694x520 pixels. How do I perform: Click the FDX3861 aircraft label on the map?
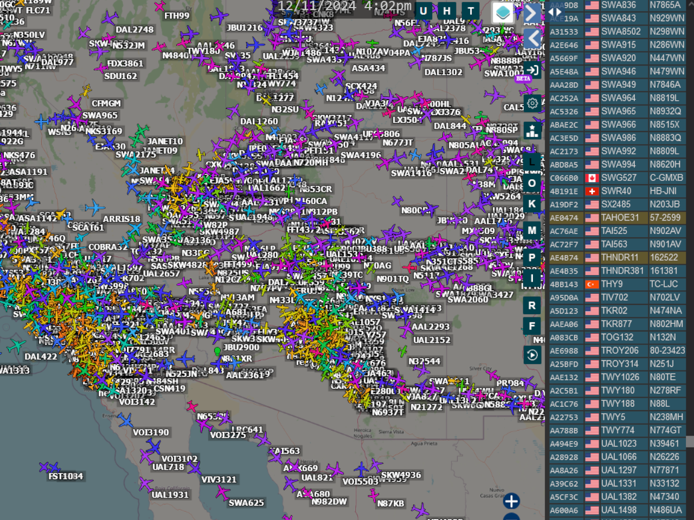(x=125, y=63)
